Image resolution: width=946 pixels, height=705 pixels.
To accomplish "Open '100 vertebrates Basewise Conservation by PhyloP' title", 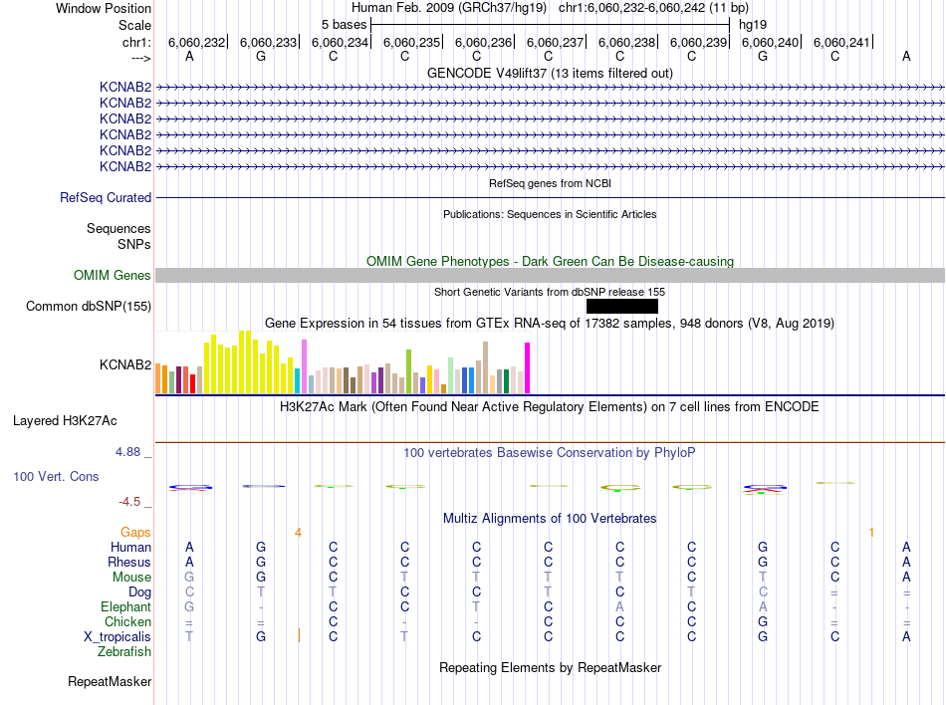I will pyautogui.click(x=550, y=452).
